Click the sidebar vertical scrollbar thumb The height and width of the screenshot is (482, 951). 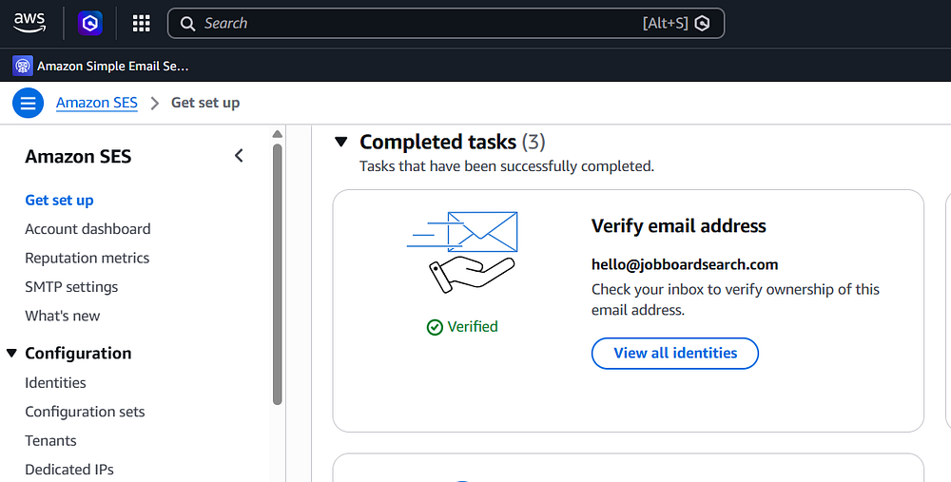277,274
